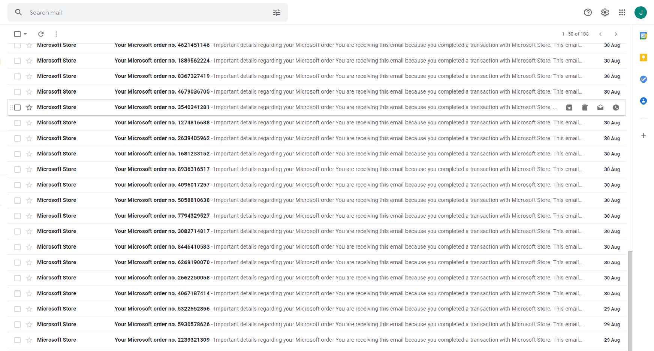
Task: Go to older messages arrow
Action: pyautogui.click(x=616, y=34)
